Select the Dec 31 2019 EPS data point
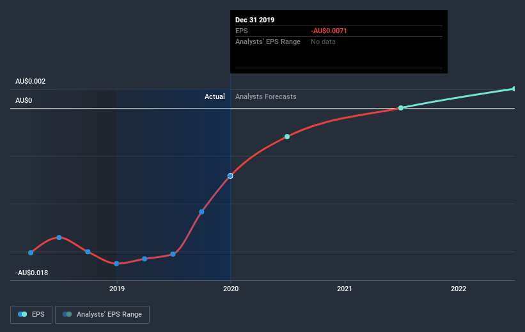525x332 pixels. point(230,176)
